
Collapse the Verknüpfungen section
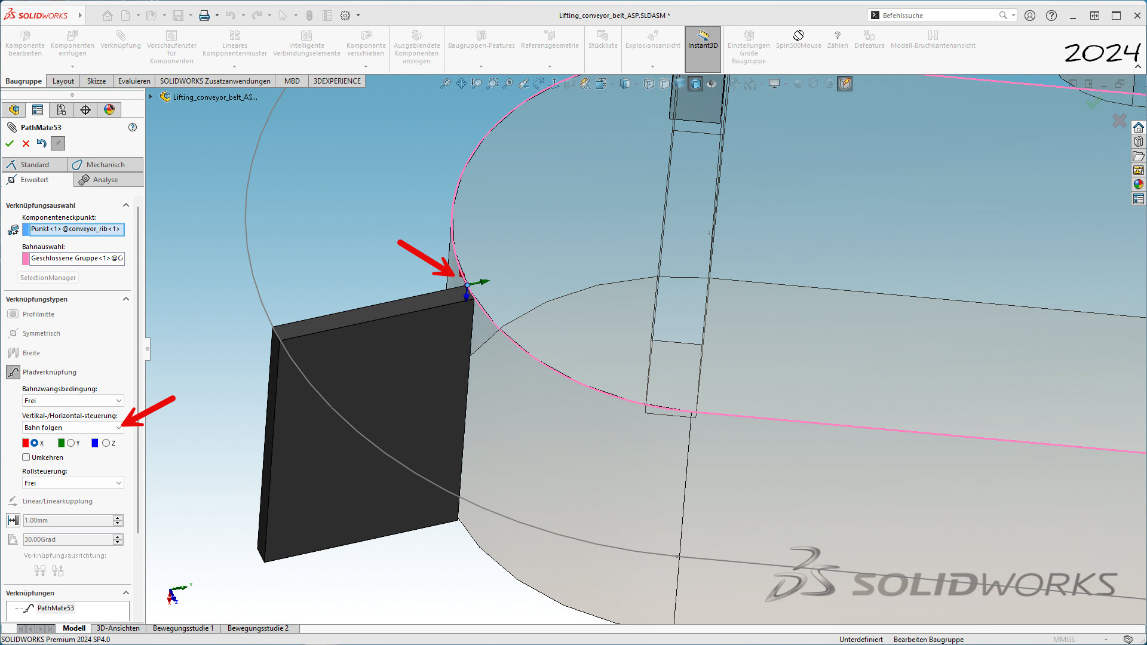pyautogui.click(x=126, y=593)
